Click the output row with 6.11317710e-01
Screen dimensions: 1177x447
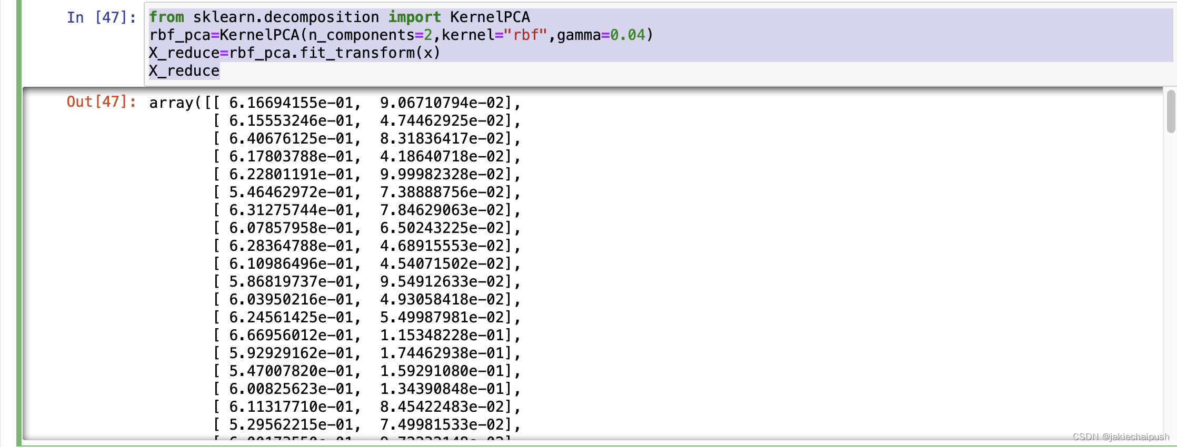tap(367, 407)
